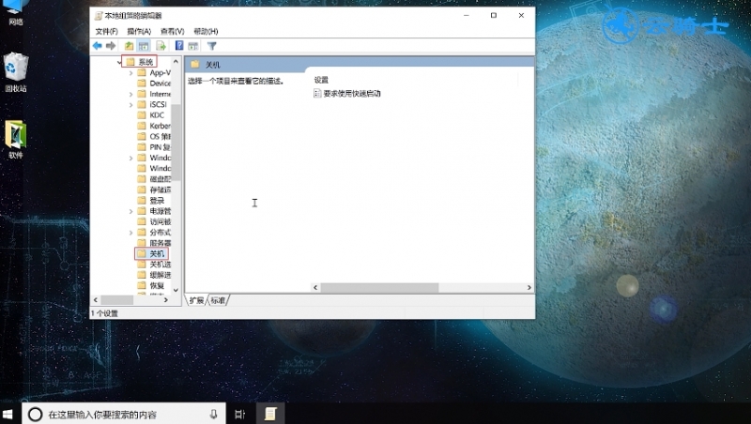Select the PIN folder in the tree

[x=154, y=147]
